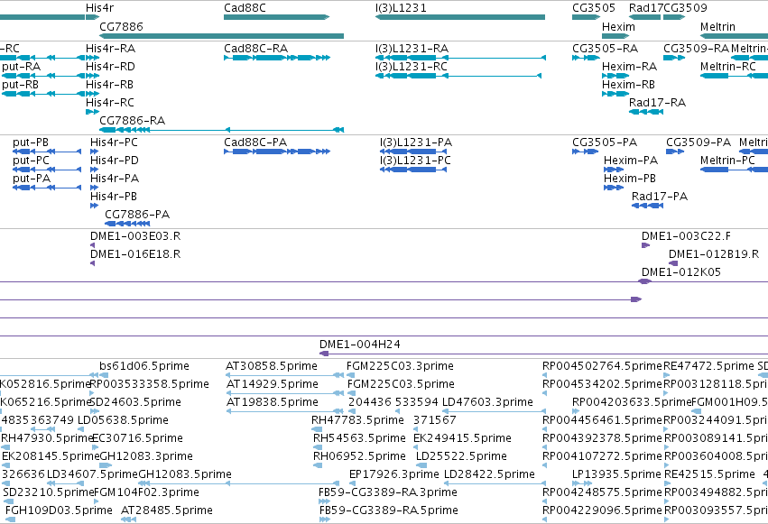This screenshot has width=768, height=524.
Task: Click the put-PA protein feature
Action: [x=47, y=188]
